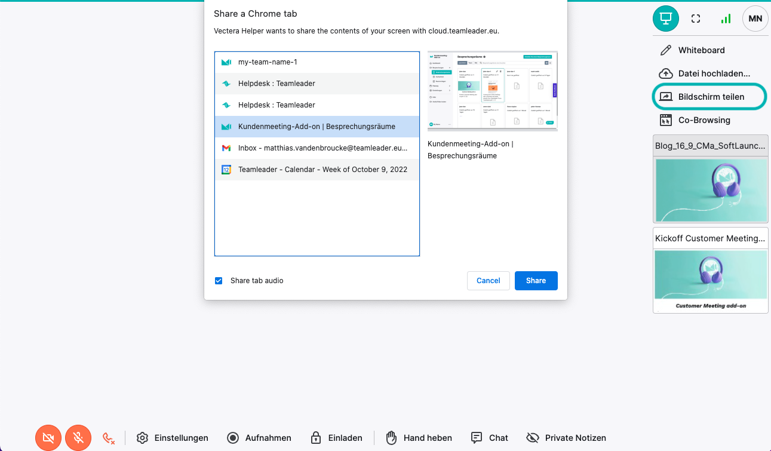Select Kundenmeeting-Add-on | Besprechungsräume in the list

point(317,127)
